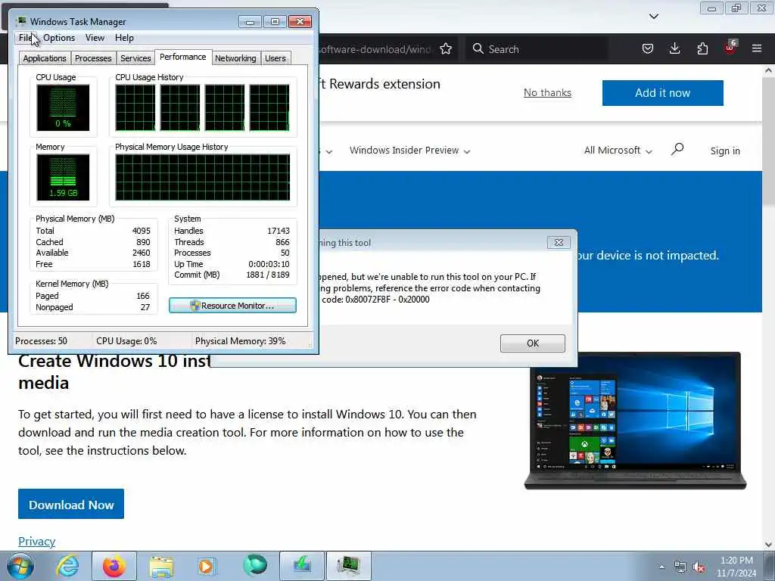Image resolution: width=775 pixels, height=581 pixels.
Task: Open the View menu in Task Manager
Action: [x=95, y=38]
